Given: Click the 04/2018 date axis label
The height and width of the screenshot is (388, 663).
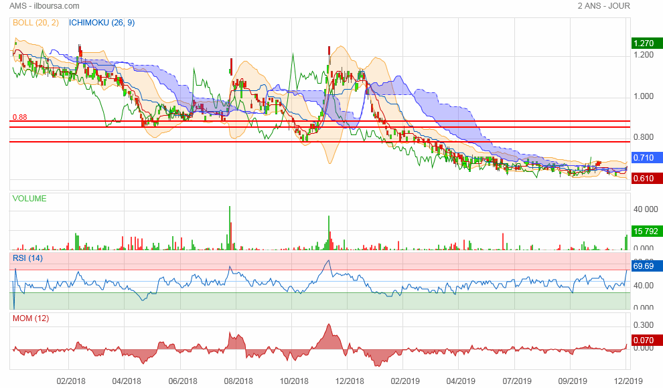Looking at the screenshot, I should (x=127, y=381).
